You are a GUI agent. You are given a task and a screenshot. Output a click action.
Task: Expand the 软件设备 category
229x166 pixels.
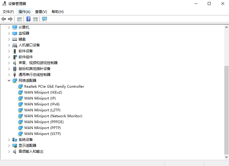(9, 51)
